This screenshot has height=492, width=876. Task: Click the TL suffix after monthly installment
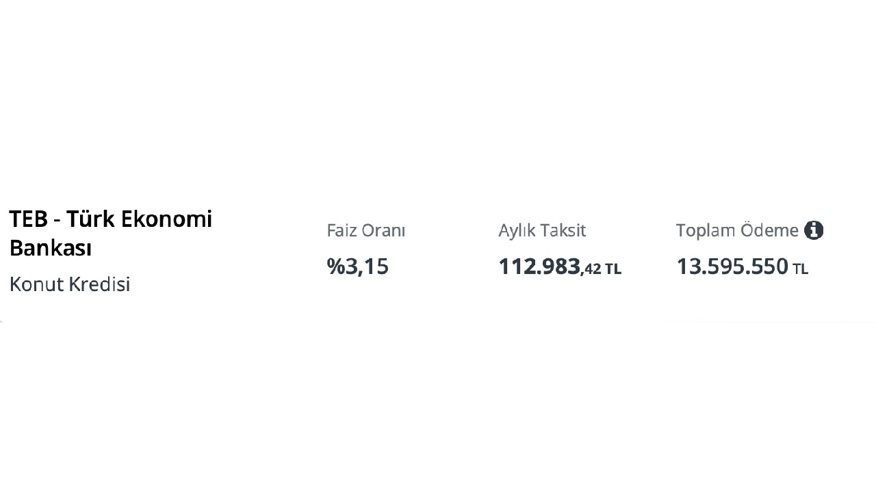[613, 269]
